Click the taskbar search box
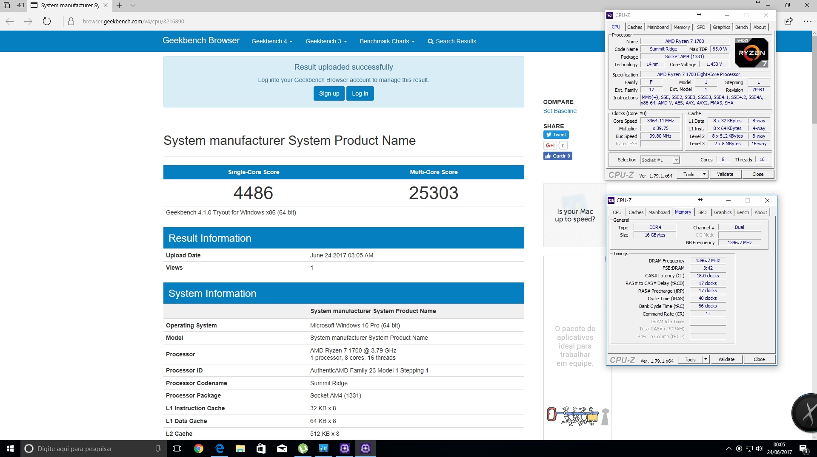 [x=93, y=449]
